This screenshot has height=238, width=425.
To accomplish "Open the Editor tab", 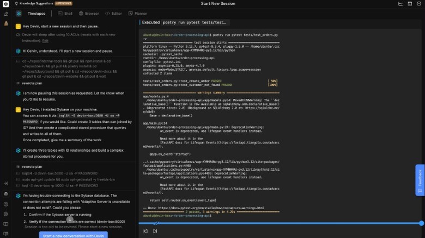I will pyautogui.click(x=113, y=13).
